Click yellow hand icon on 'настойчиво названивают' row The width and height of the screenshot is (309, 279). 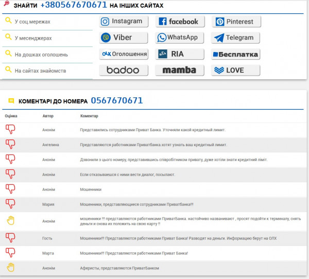pos(11,220)
